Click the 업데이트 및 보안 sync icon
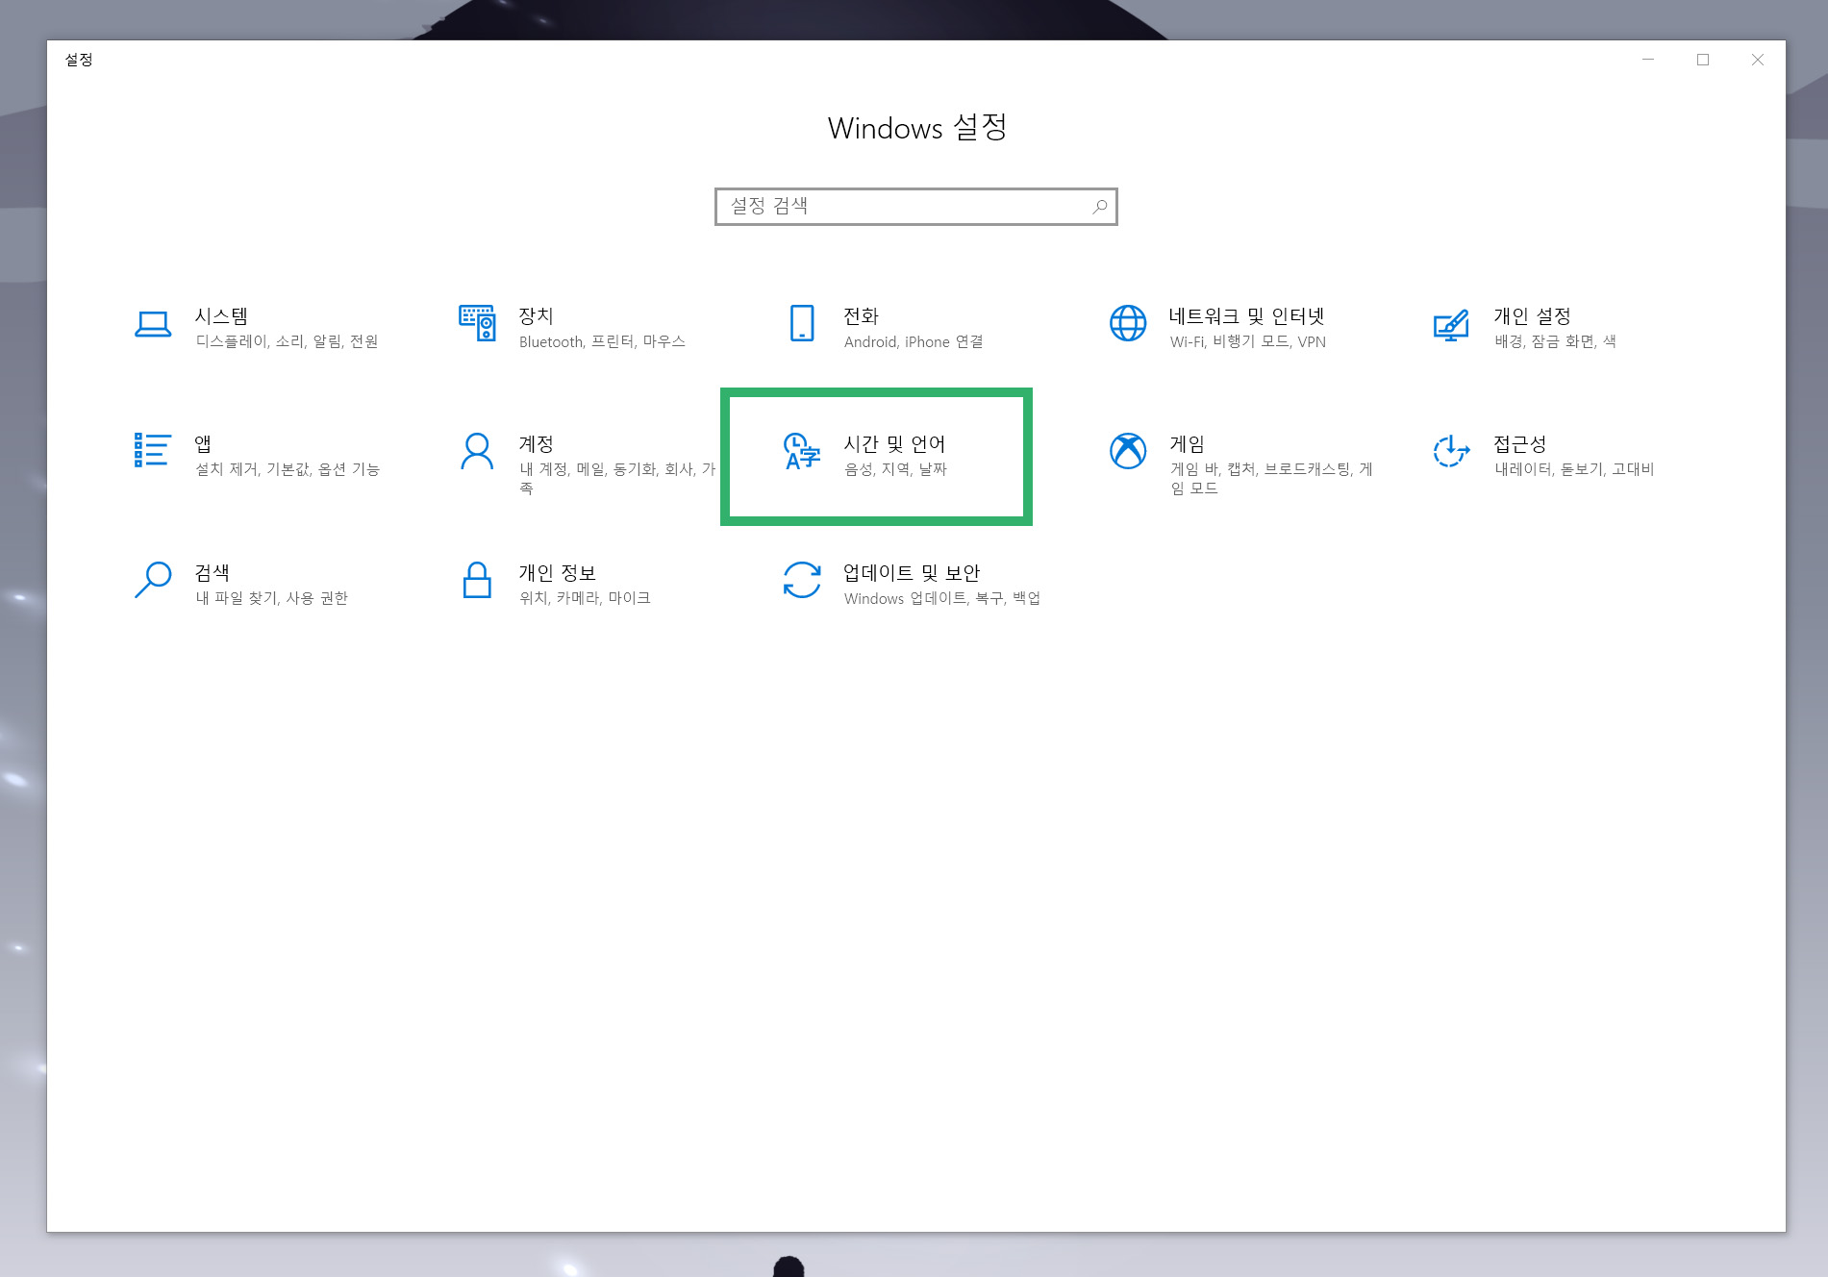This screenshot has height=1277, width=1828. (x=802, y=580)
